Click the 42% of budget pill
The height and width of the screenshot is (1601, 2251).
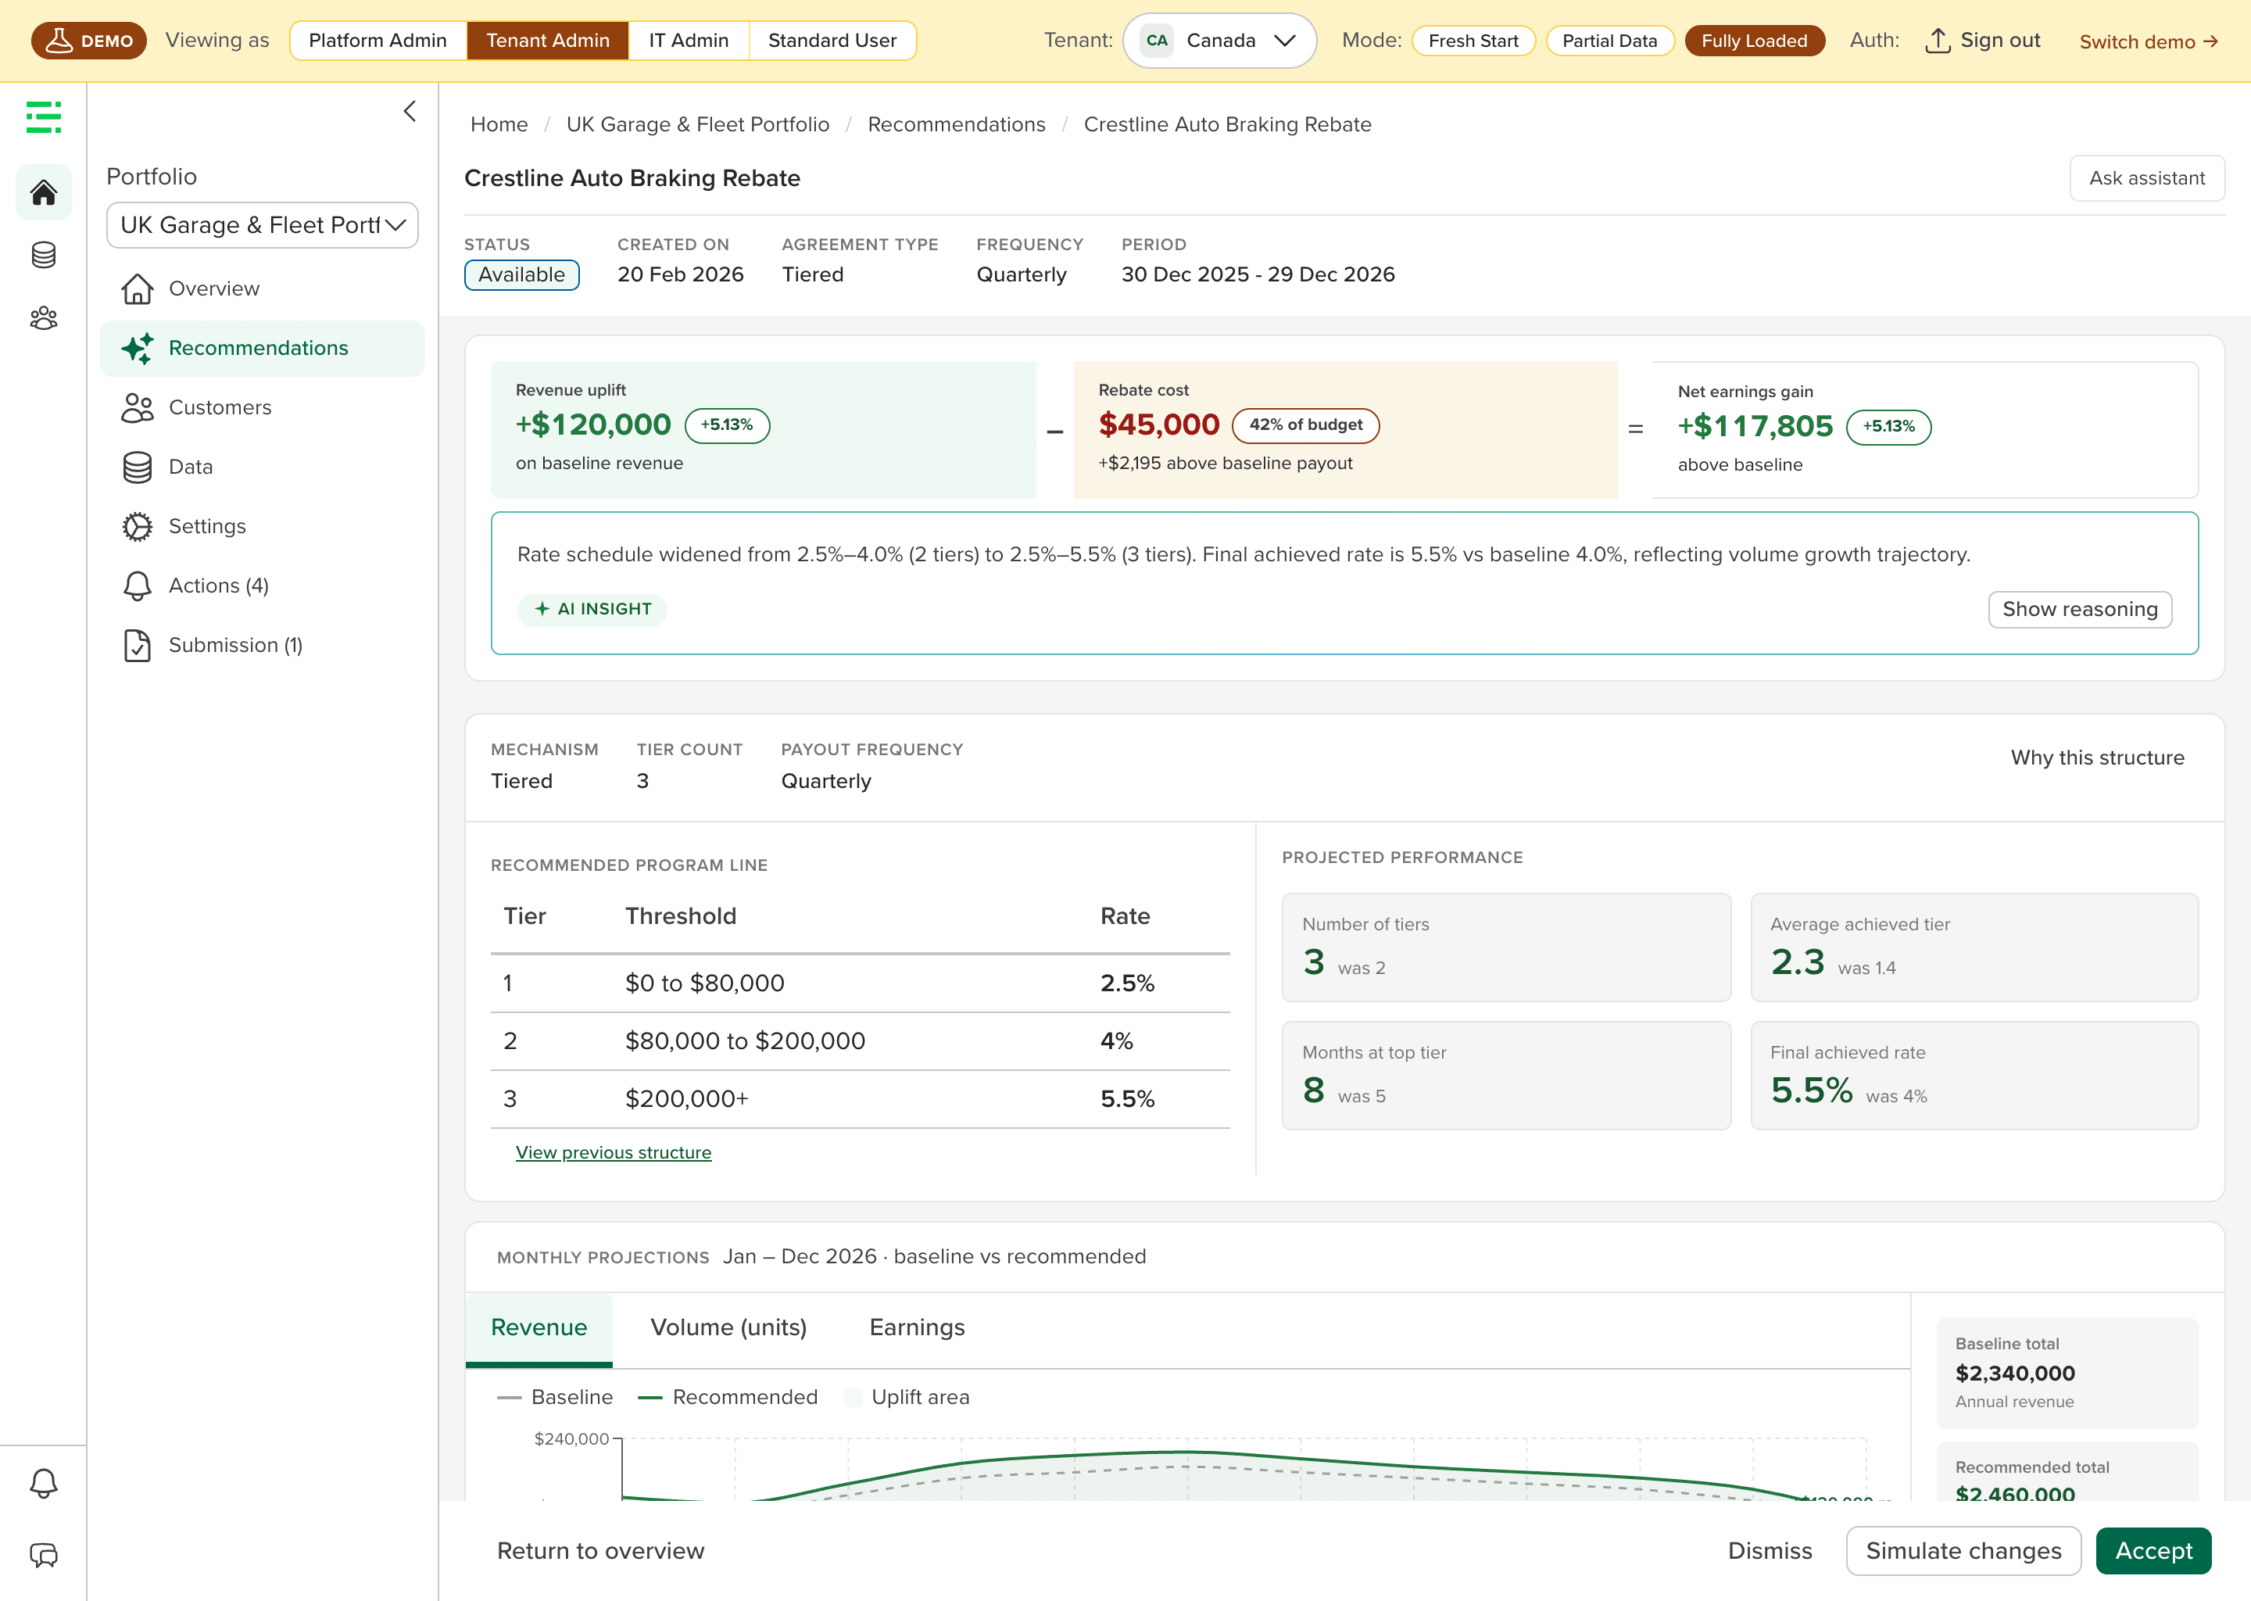(1306, 425)
